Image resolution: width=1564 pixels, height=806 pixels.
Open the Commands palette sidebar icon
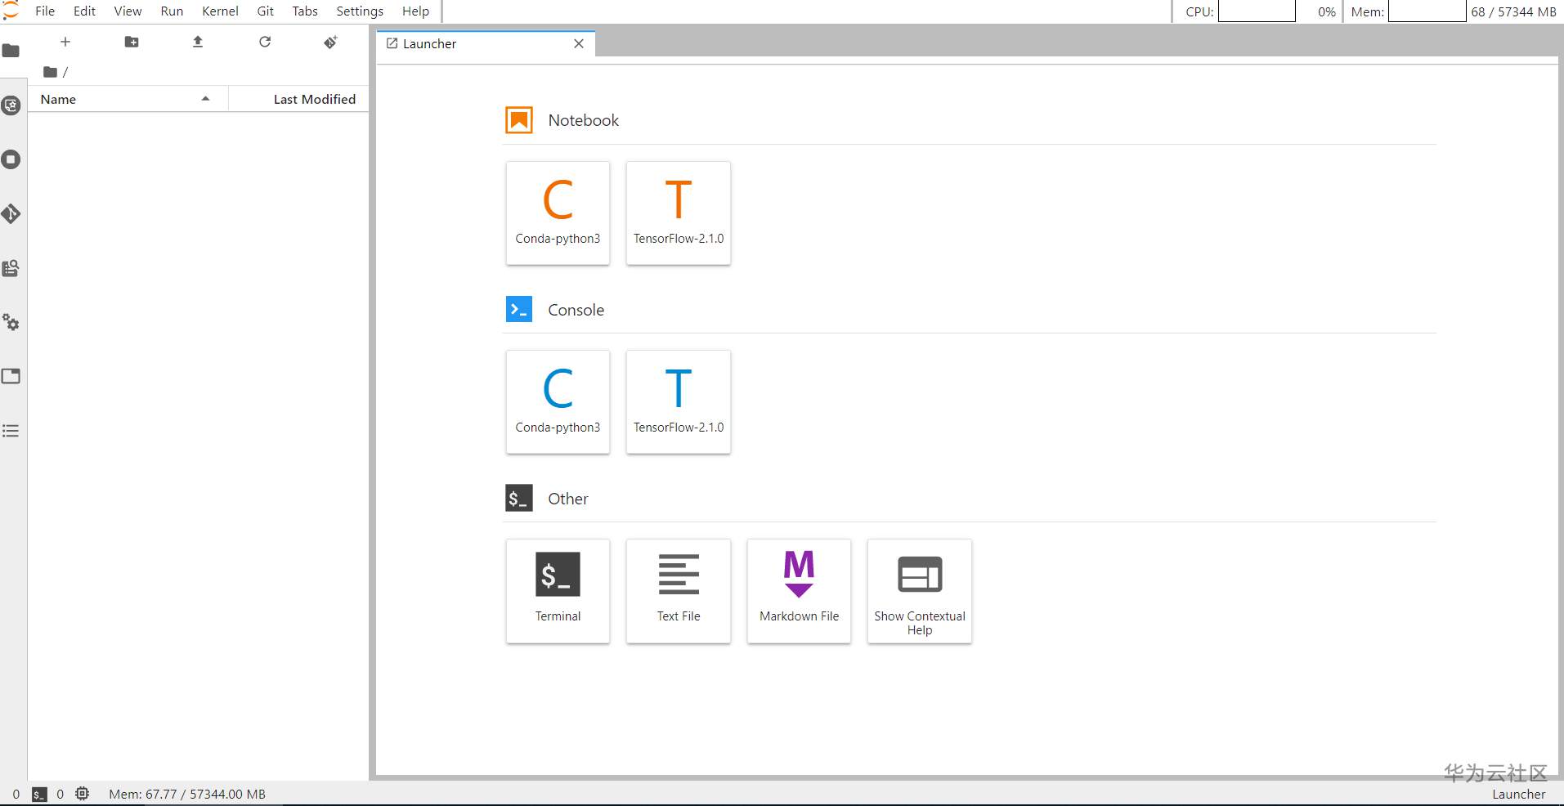pyautogui.click(x=11, y=268)
